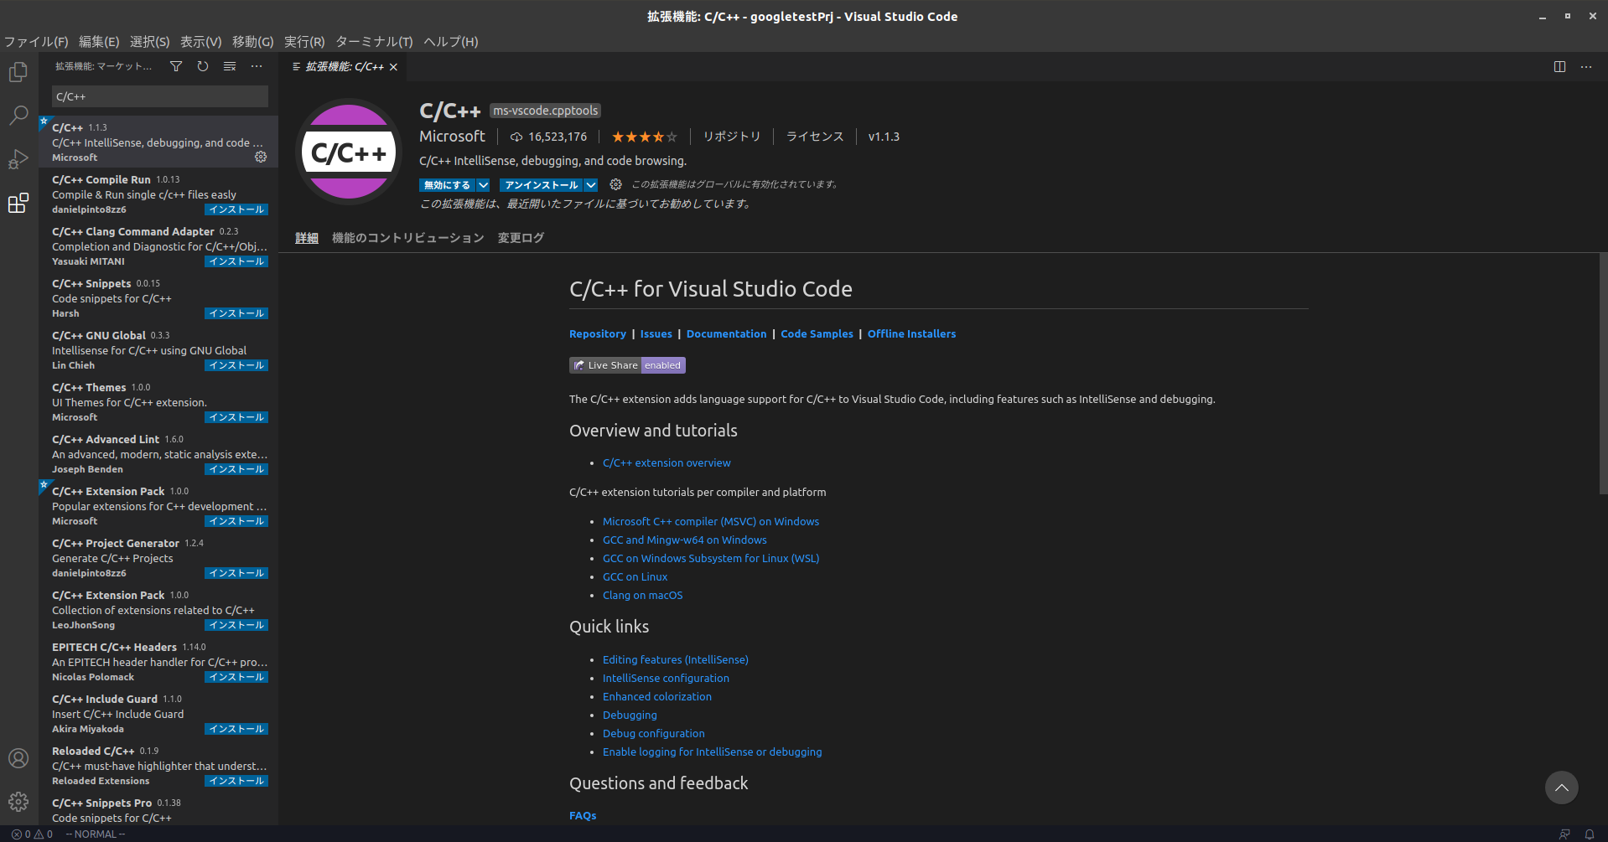Click the scroll-to-top round button

(x=1561, y=788)
